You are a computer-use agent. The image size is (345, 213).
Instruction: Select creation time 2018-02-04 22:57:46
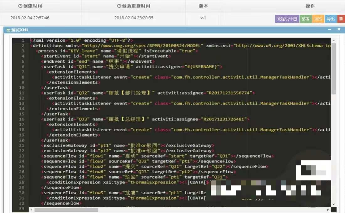(30, 18)
